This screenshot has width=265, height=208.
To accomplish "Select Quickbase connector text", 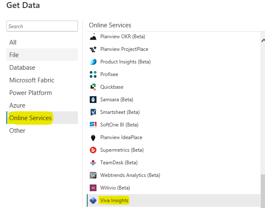I will click(112, 87).
